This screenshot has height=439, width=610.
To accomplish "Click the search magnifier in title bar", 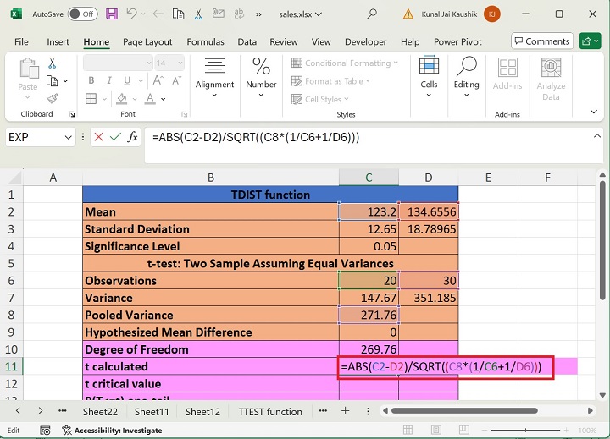I will pyautogui.click(x=372, y=14).
